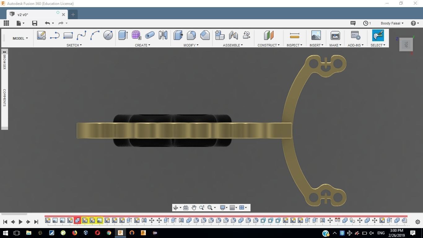This screenshot has height=238, width=423.
Task: Click the Motion Study icon
Action: tap(246, 35)
